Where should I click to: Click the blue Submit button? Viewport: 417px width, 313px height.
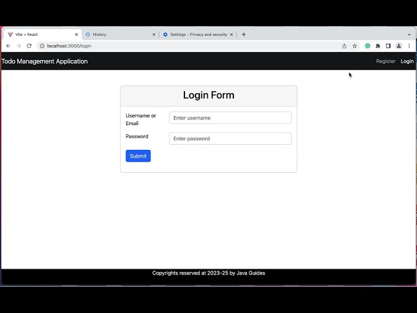138,156
